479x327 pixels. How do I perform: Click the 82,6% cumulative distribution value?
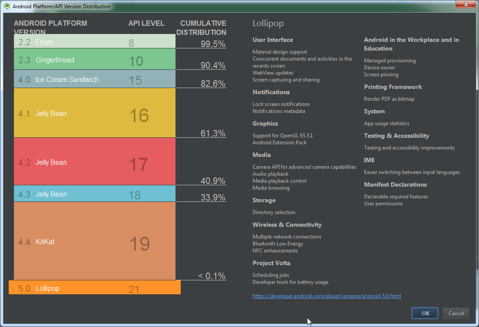click(213, 84)
